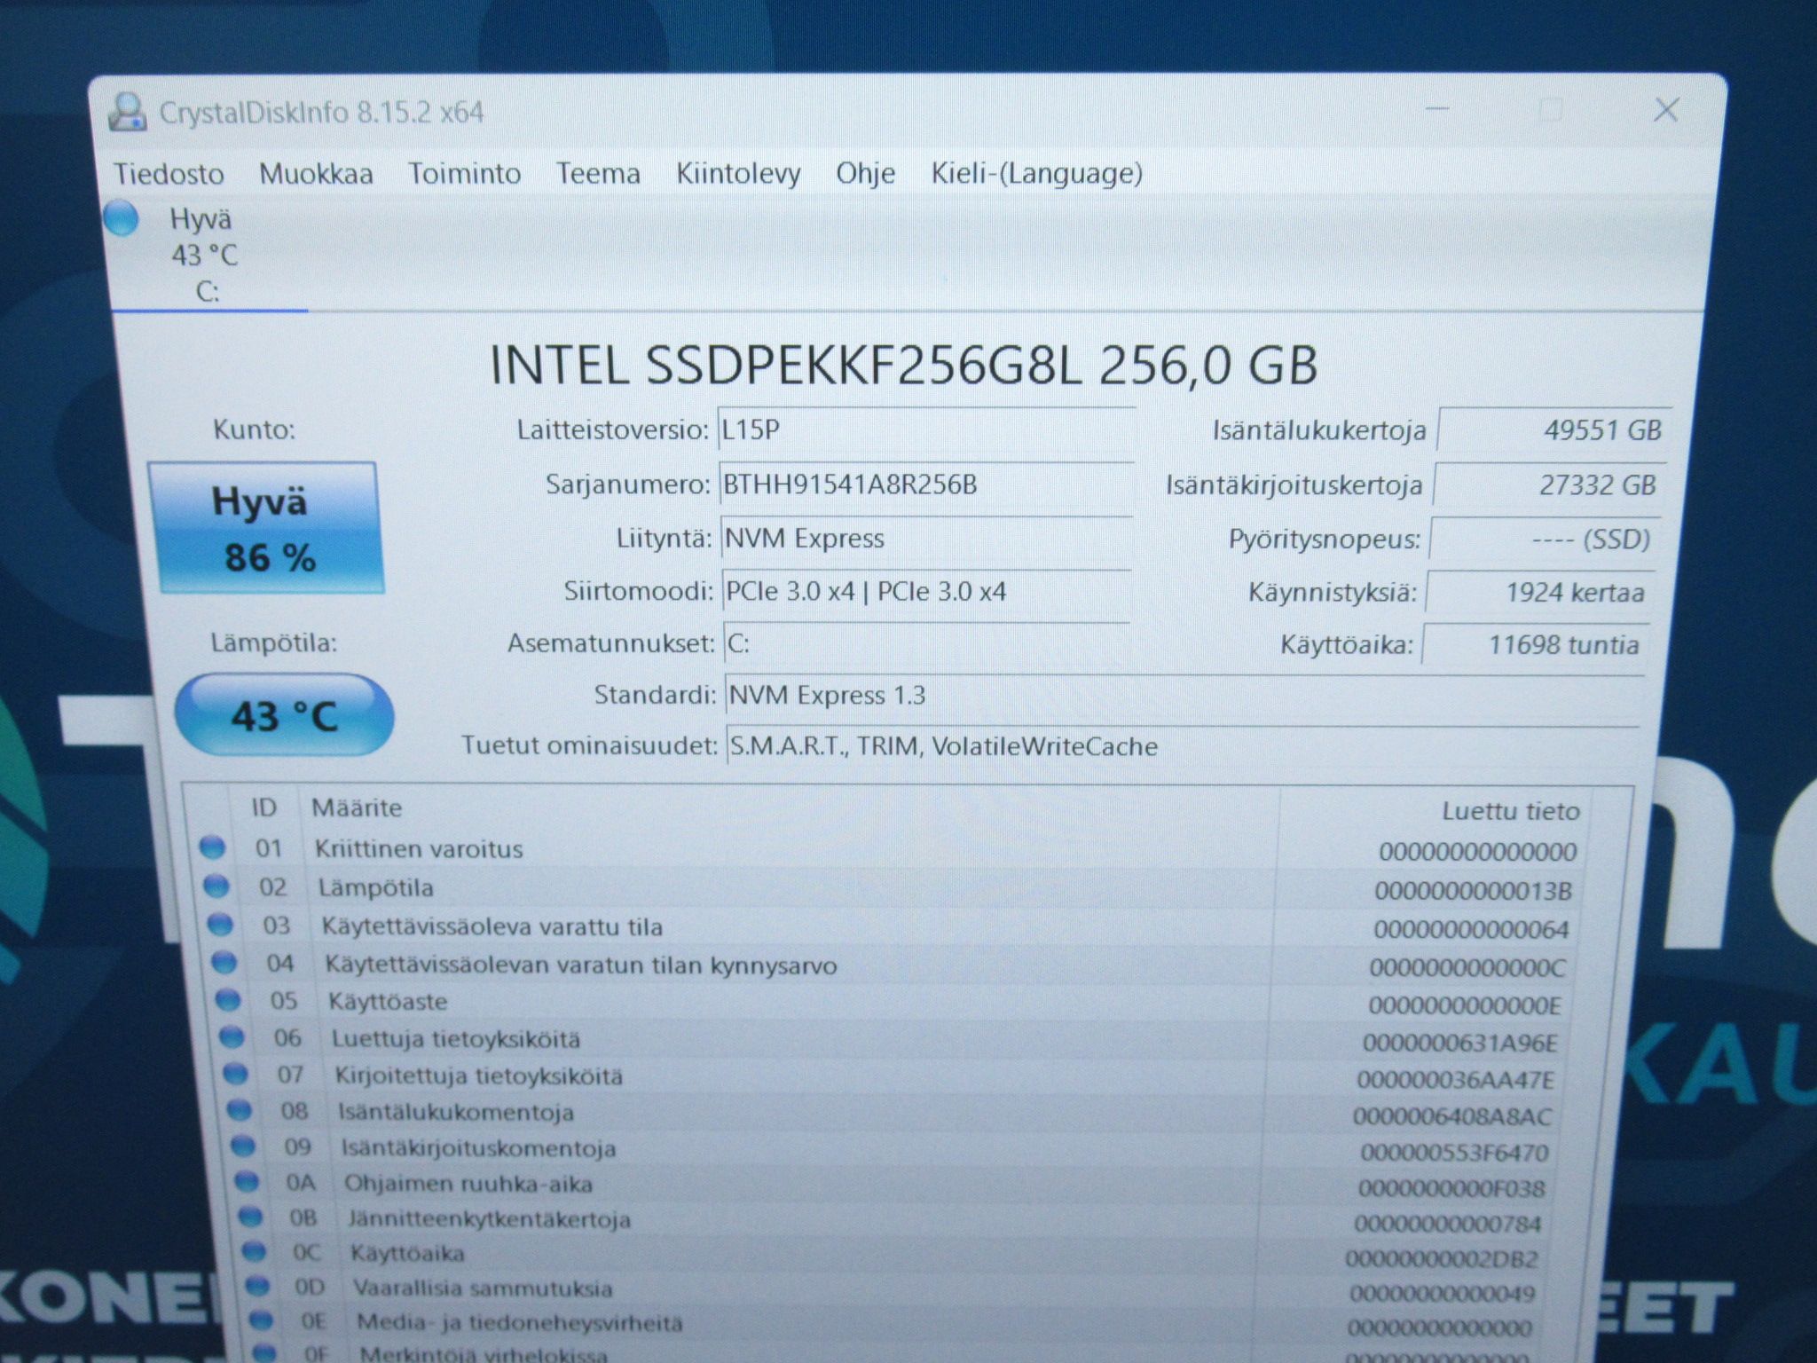The image size is (1817, 1363).
Task: Click status dot for Kirjoitettuja tietoyksiköitä row
Action: (235, 1074)
